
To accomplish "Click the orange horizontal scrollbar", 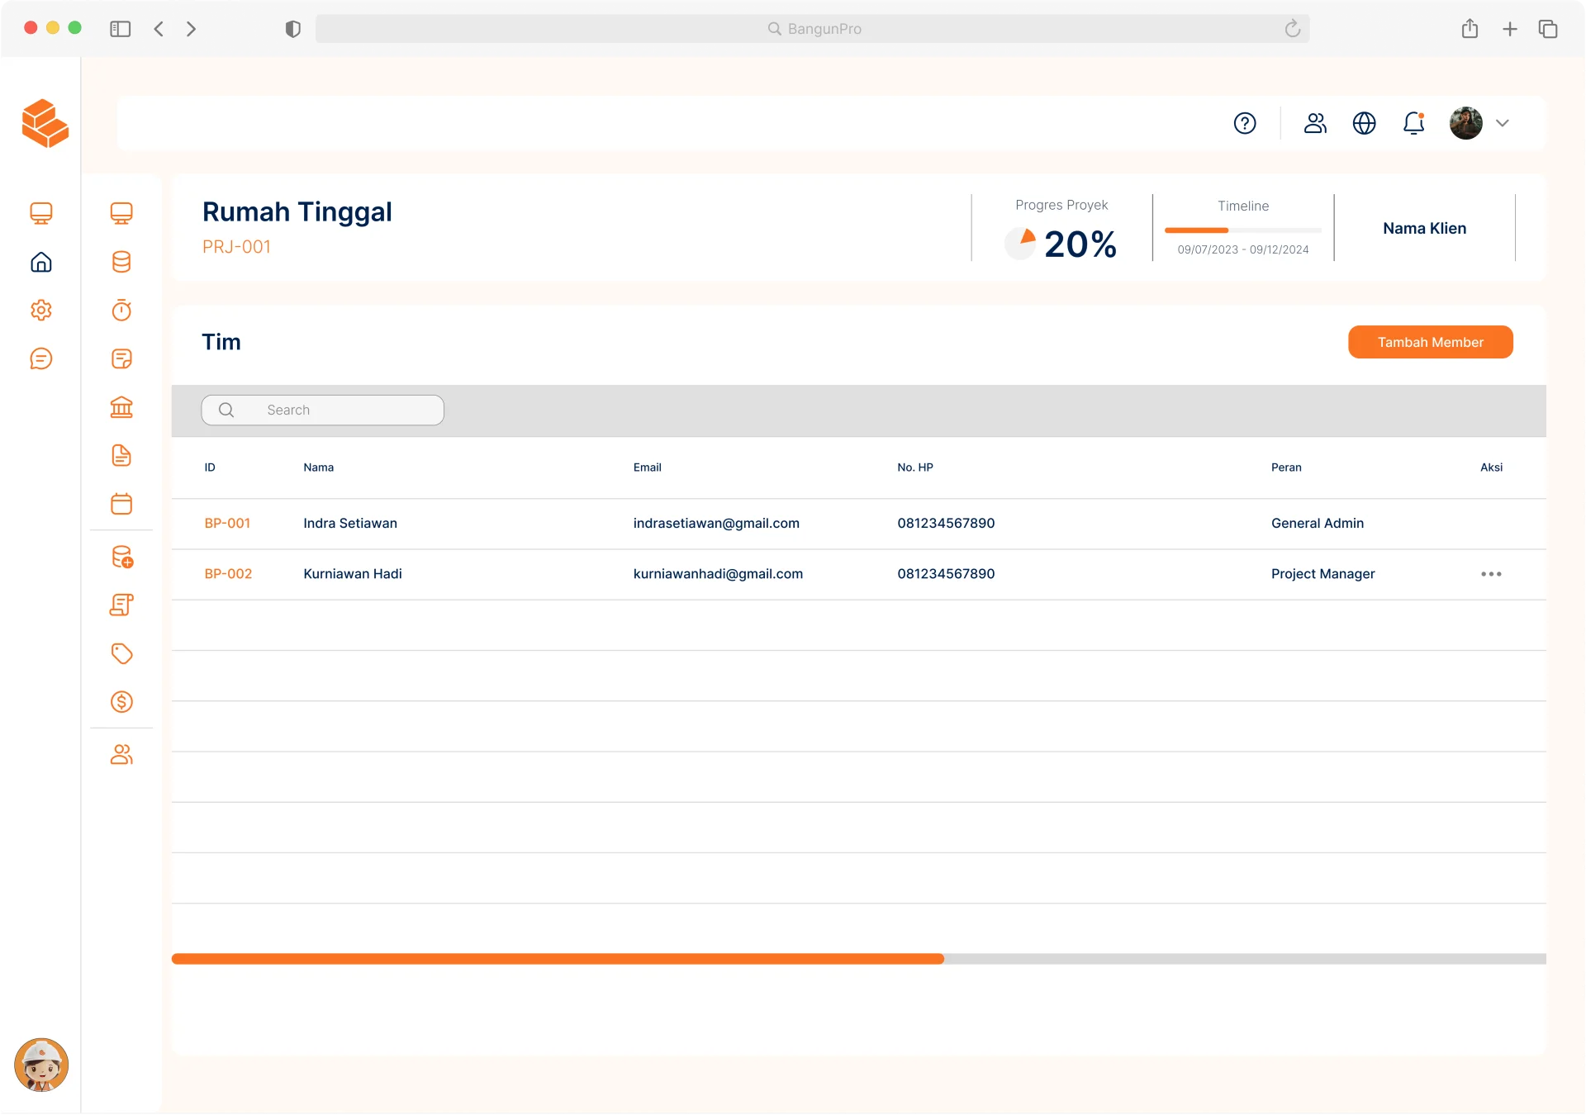I will (558, 959).
